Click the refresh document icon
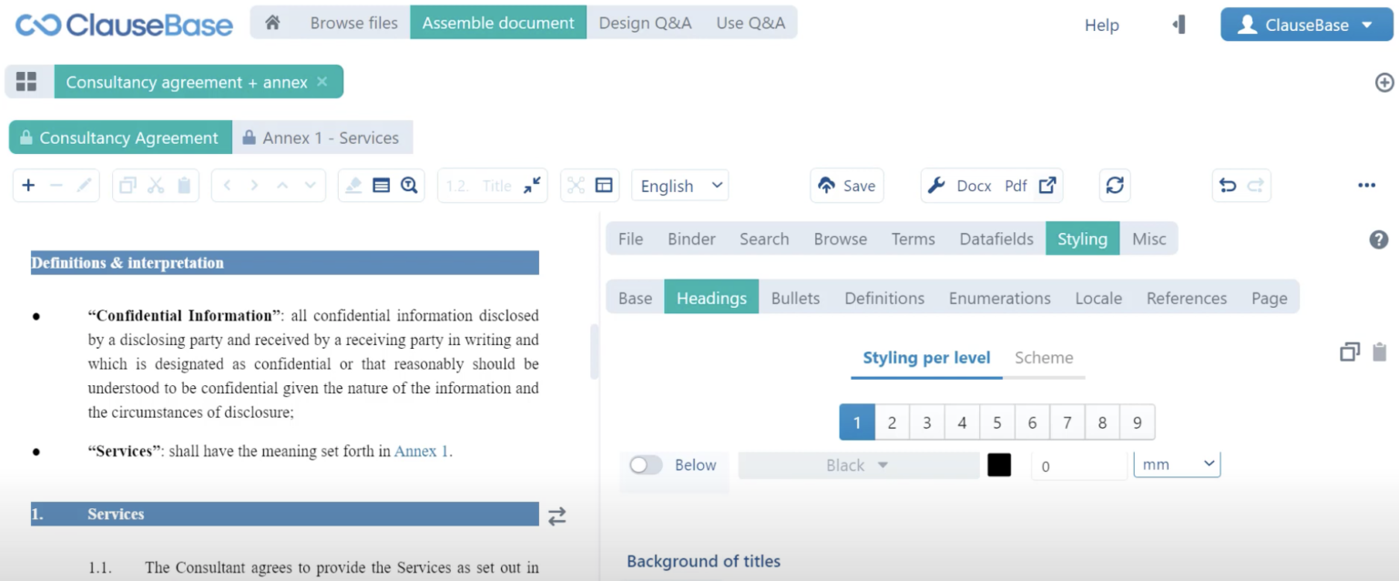1399x581 pixels. pyautogui.click(x=1114, y=186)
